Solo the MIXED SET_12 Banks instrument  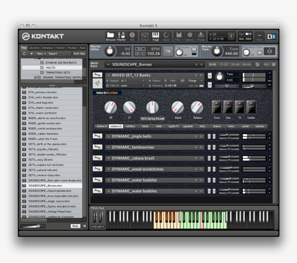point(210,75)
